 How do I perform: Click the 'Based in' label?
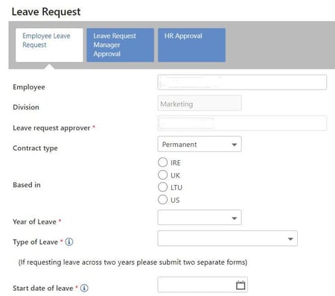tap(27, 185)
